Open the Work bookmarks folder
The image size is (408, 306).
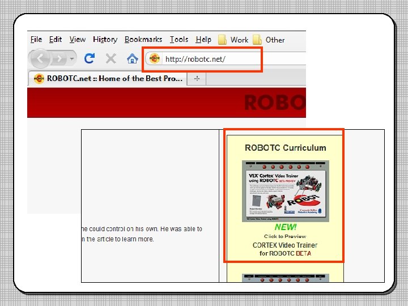tap(233, 40)
